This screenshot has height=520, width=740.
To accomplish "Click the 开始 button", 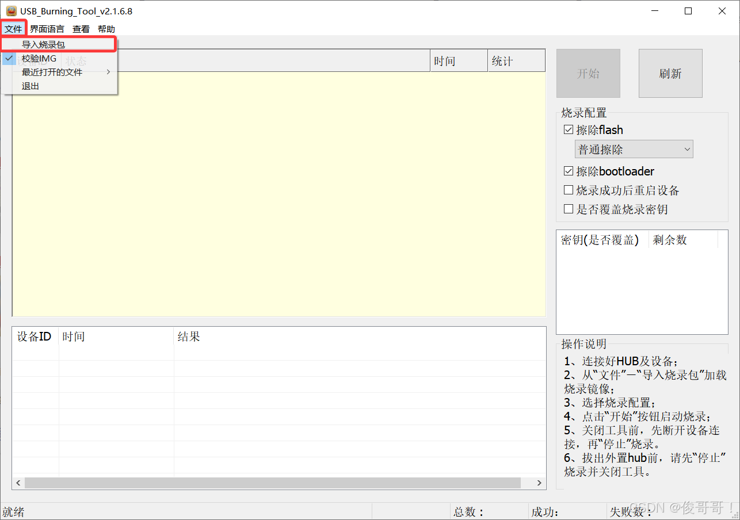I will click(x=588, y=74).
